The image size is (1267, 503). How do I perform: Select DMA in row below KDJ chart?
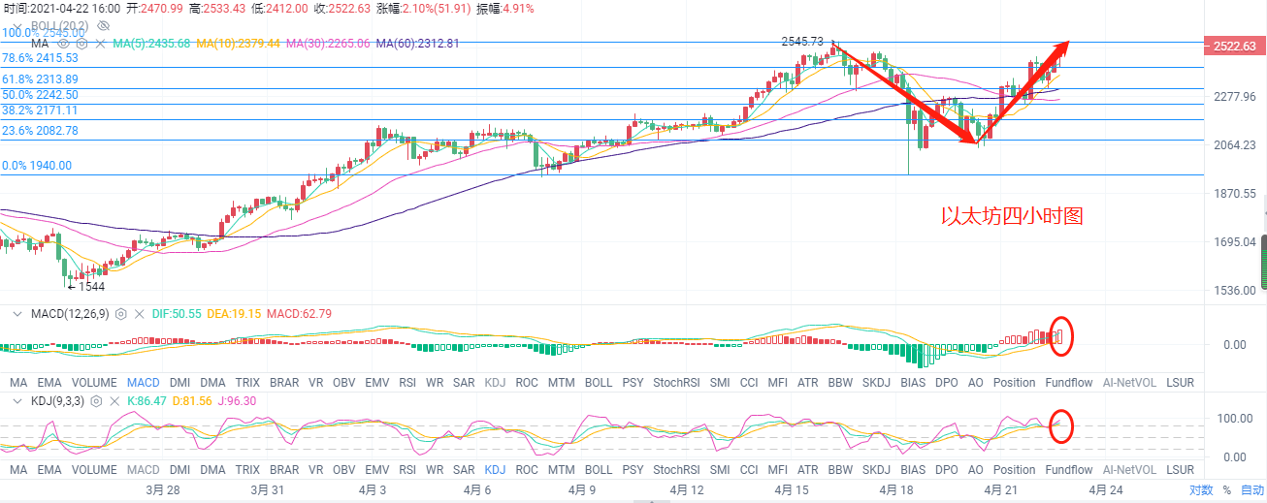pos(213,469)
